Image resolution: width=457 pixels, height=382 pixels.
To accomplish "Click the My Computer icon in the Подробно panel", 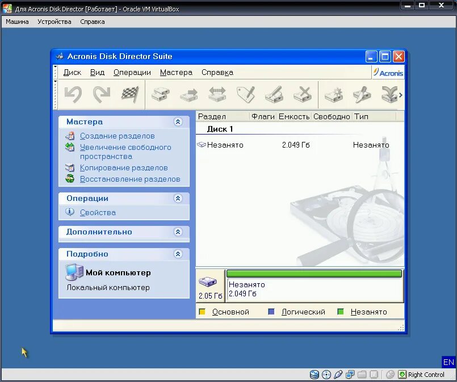I will (x=74, y=272).
